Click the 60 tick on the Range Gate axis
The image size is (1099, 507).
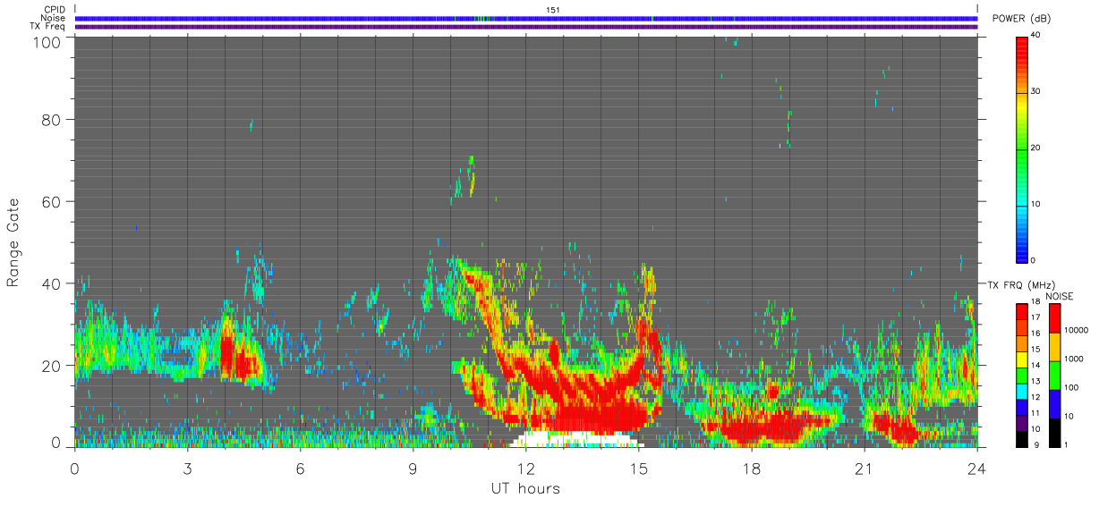coord(52,201)
